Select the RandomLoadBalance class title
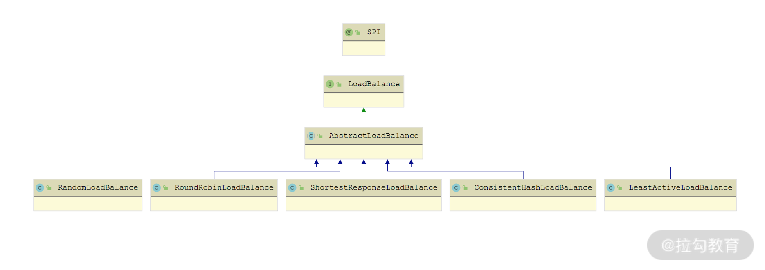Image resolution: width=765 pixels, height=270 pixels. coord(98,188)
